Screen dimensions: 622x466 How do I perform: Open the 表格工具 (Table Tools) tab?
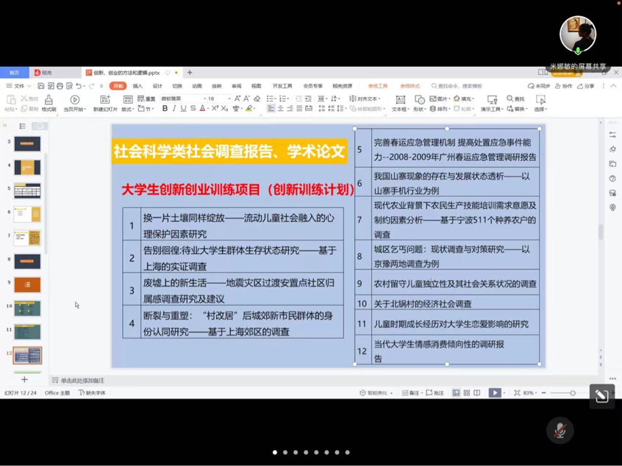378,86
